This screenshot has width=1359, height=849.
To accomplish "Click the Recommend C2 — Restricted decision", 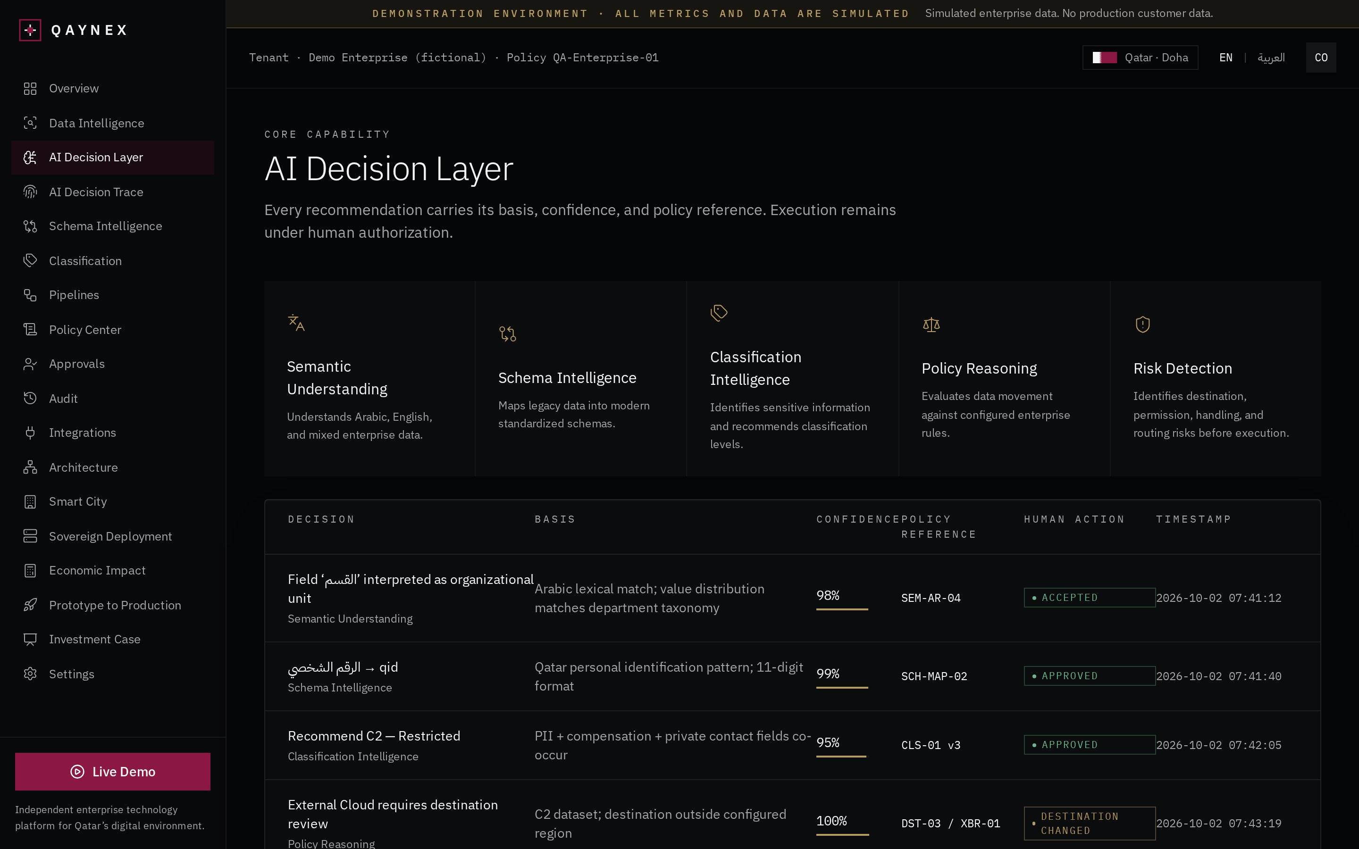I will click(374, 736).
